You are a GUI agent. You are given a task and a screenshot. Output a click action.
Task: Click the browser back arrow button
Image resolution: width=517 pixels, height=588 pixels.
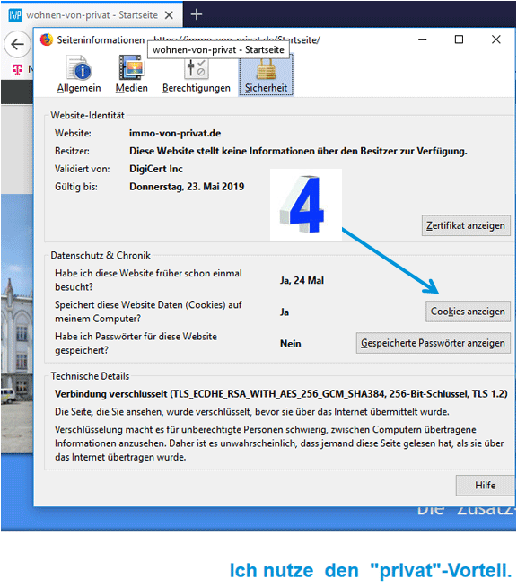coord(17,44)
